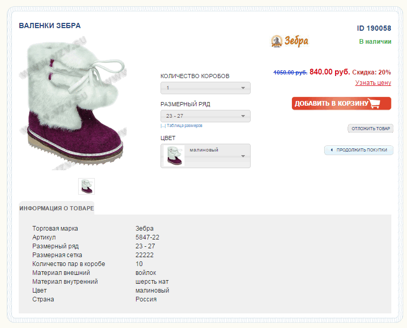The width and height of the screenshot is (407, 328).
Task: Click the shopping cart icon
Action: tap(375, 103)
